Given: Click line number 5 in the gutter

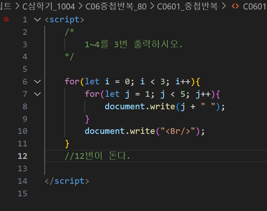Looking at the screenshot, I should [25, 69].
